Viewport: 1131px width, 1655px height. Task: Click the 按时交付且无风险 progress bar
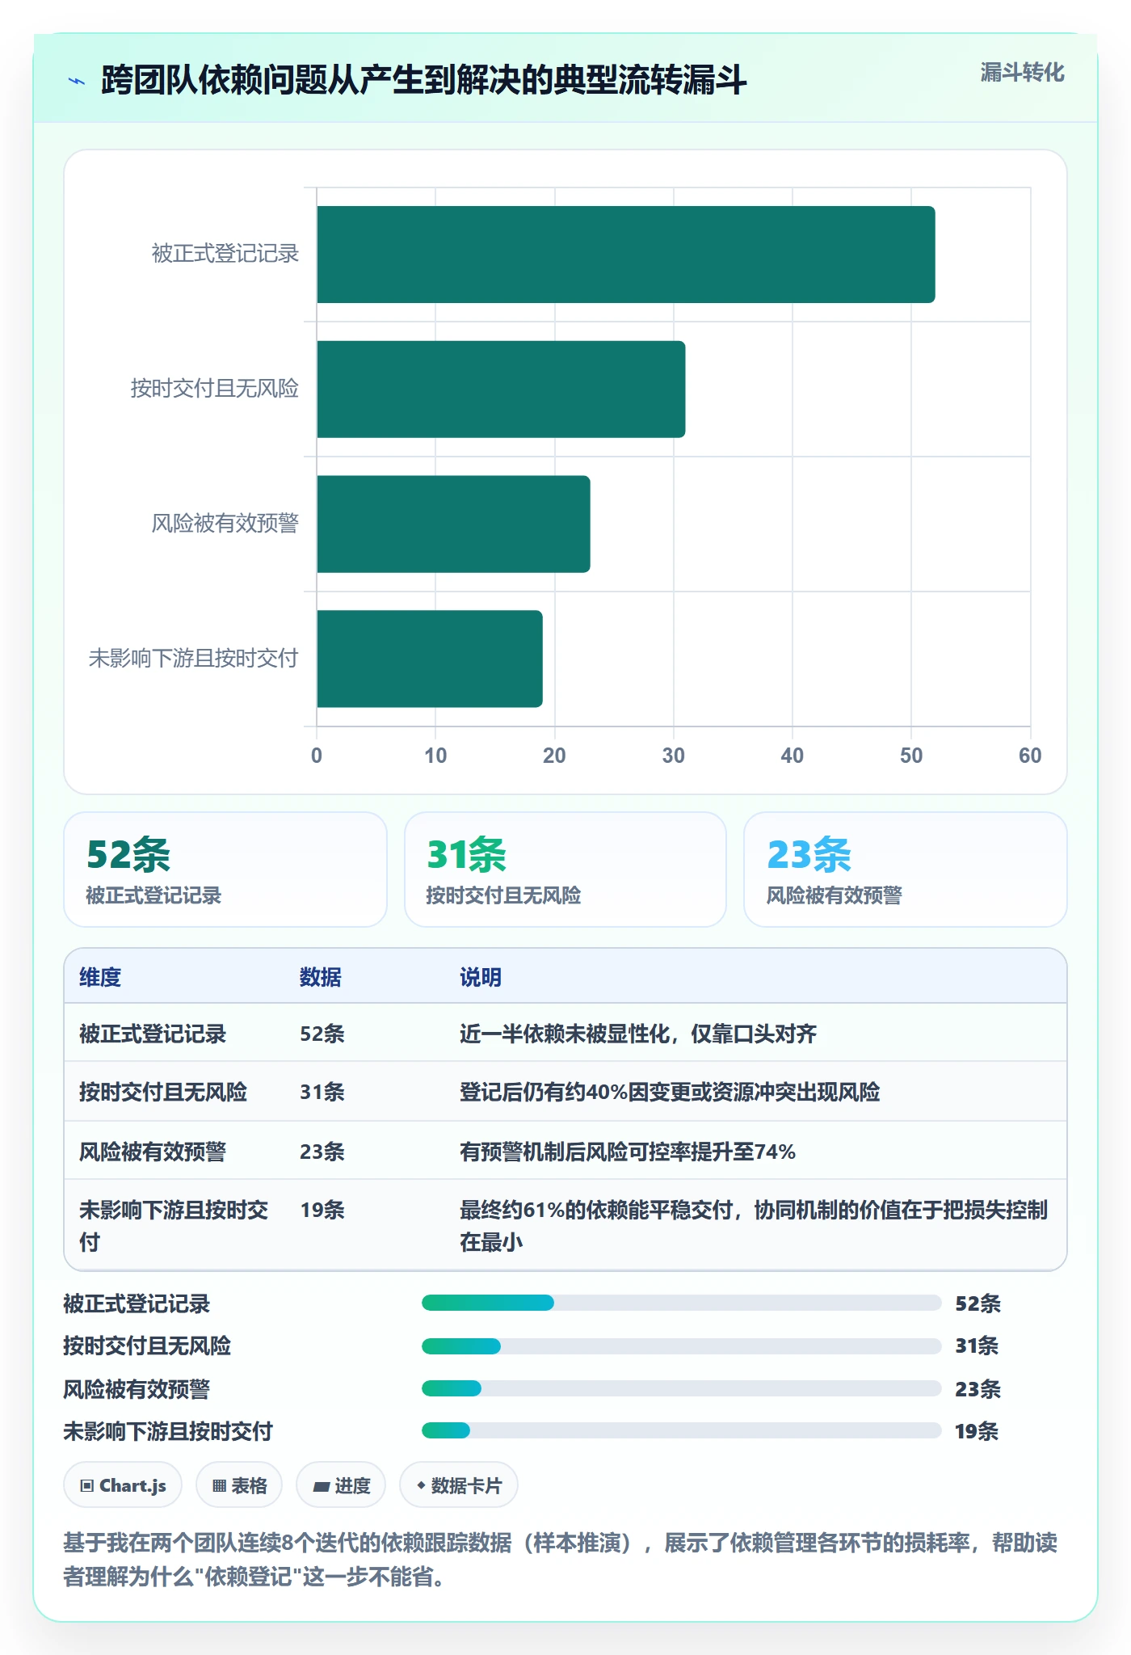click(682, 1345)
